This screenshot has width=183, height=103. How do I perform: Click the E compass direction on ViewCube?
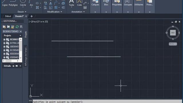point(179,33)
